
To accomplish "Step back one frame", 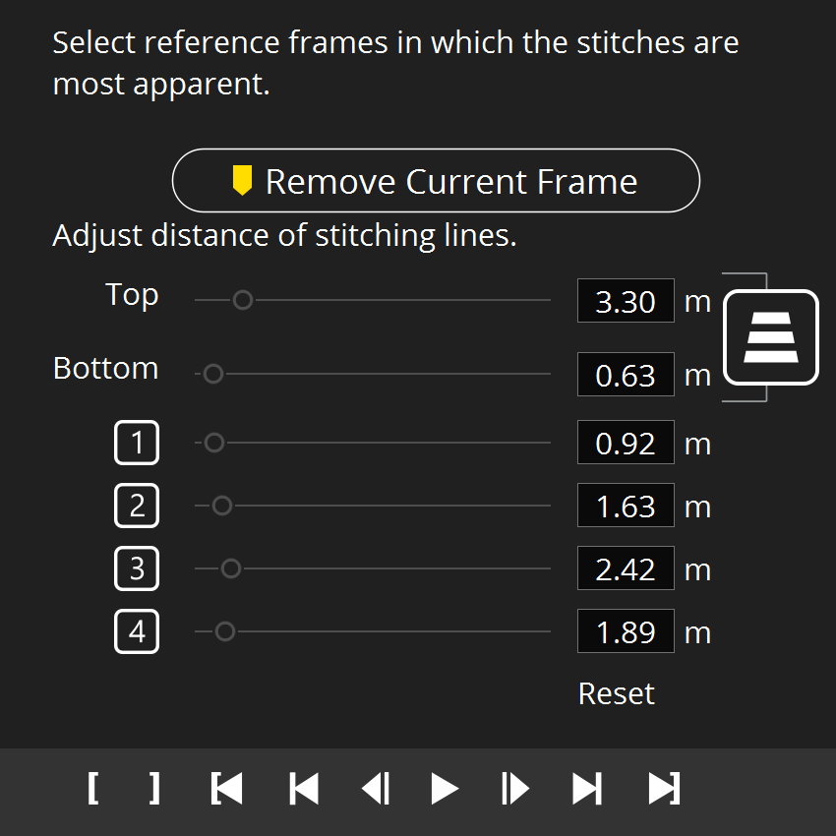I will (376, 789).
